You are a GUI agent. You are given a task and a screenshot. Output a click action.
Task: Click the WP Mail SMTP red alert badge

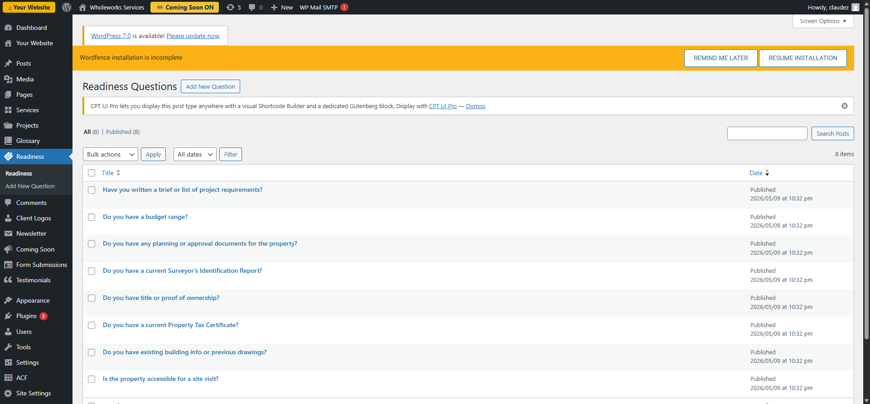point(344,7)
